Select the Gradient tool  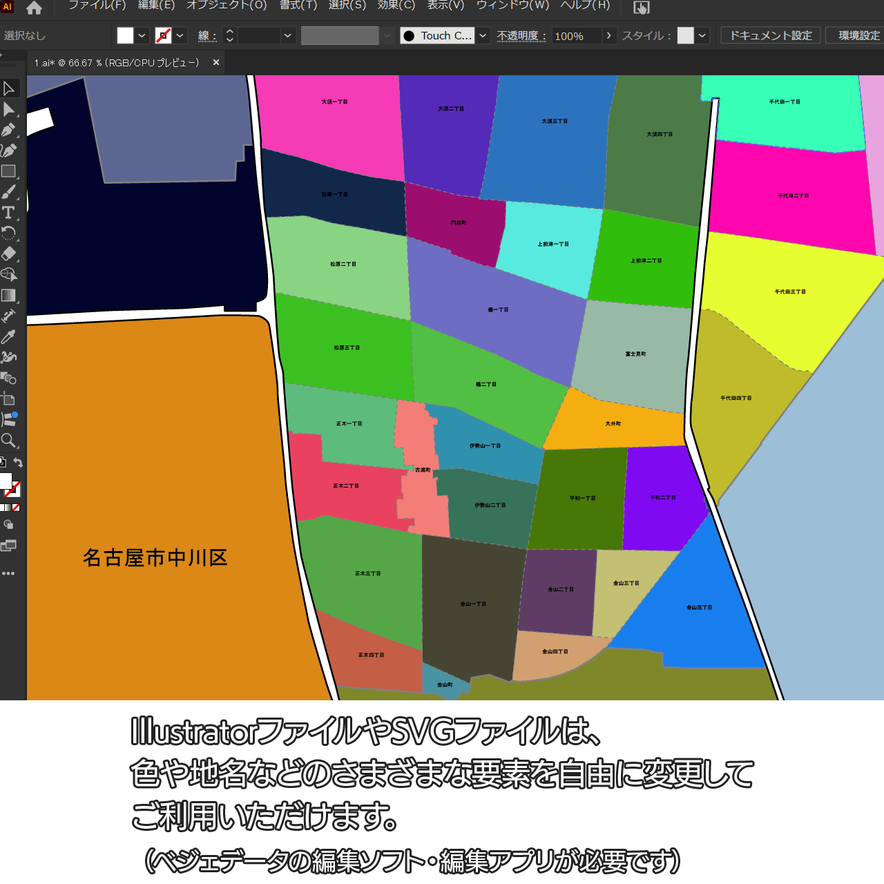point(8,296)
